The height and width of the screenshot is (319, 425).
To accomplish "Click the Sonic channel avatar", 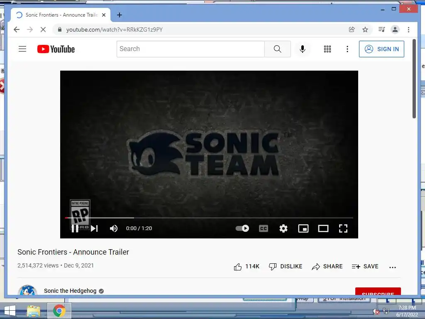I will (27, 290).
